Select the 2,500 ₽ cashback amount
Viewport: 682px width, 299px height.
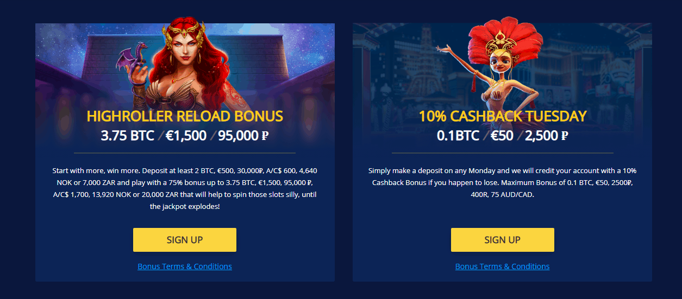pyautogui.click(x=546, y=136)
